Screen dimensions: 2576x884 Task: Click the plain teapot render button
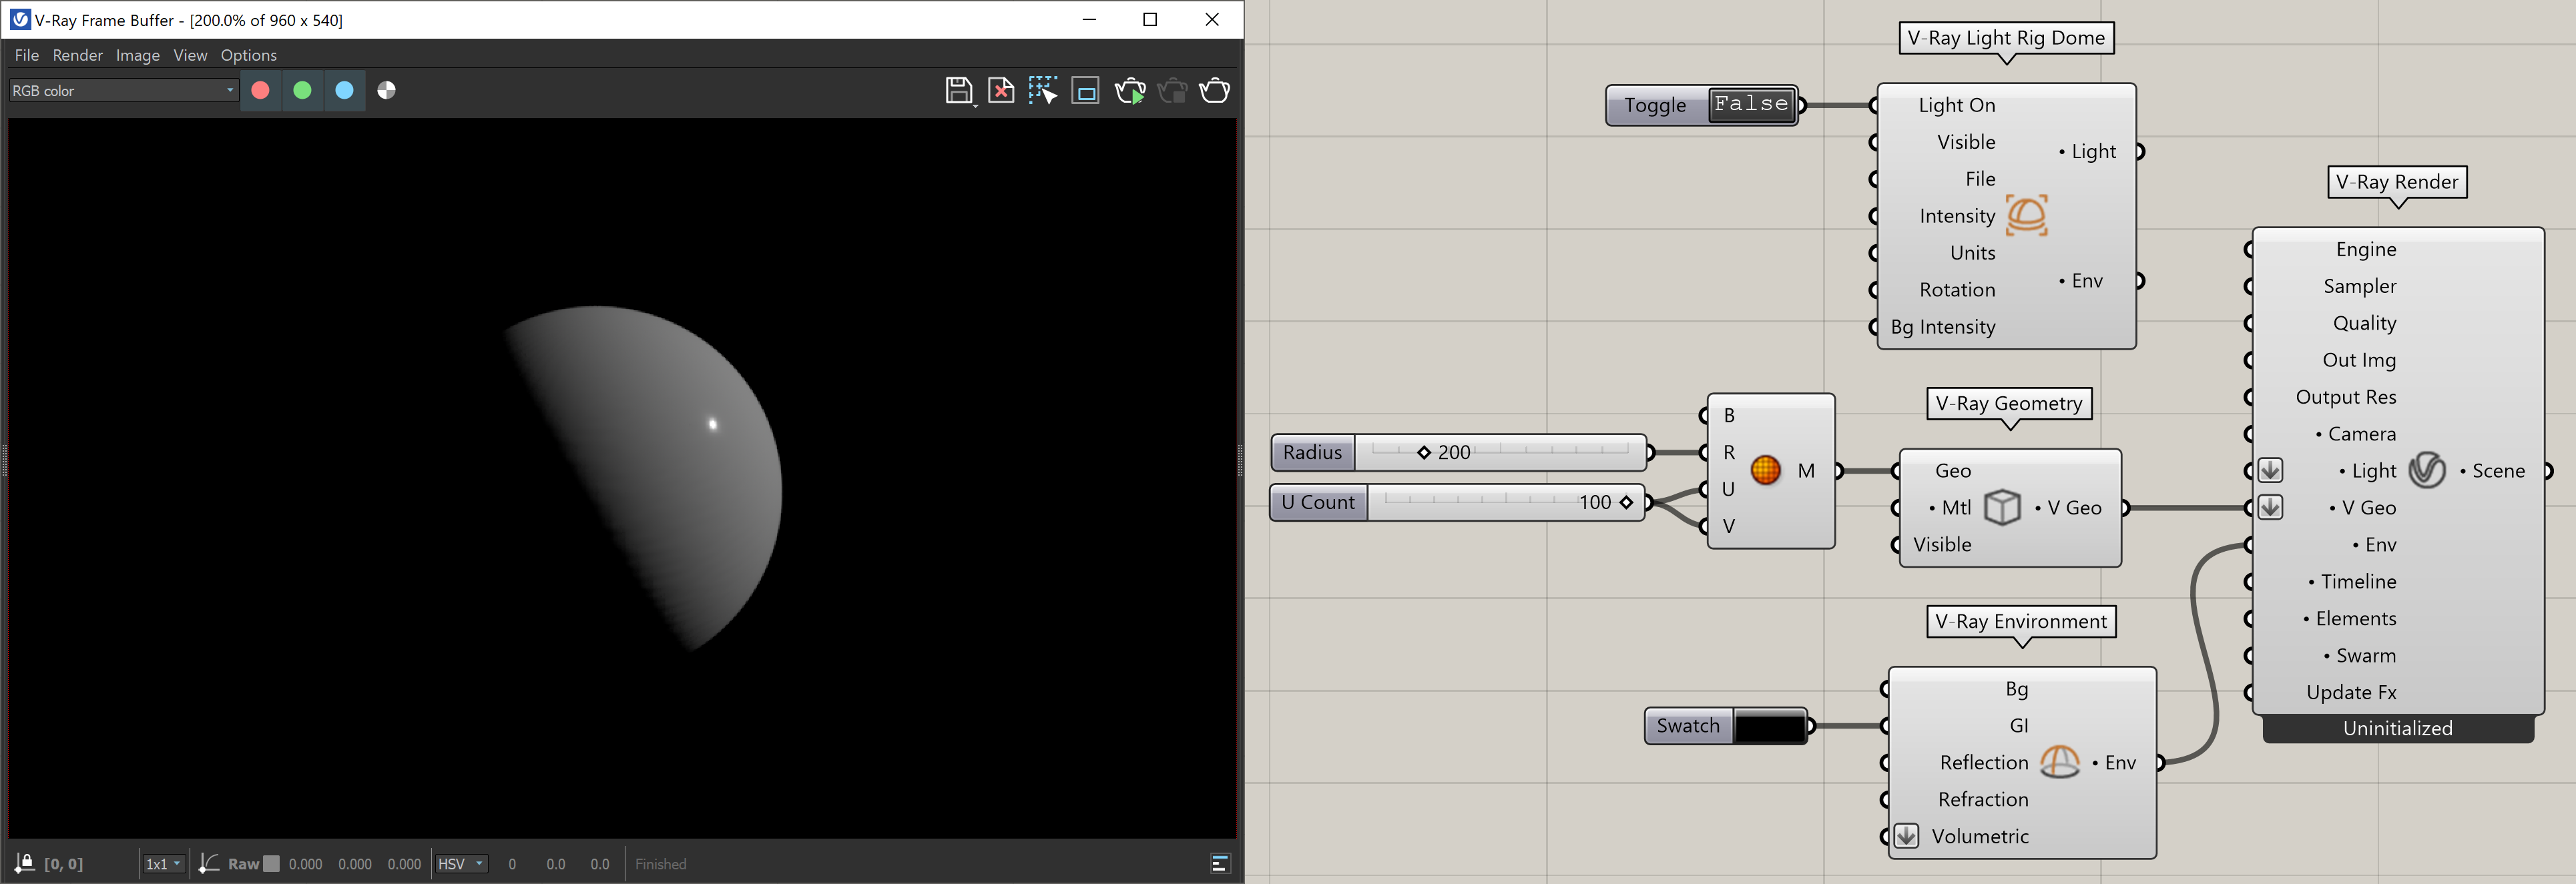pos(1214,91)
